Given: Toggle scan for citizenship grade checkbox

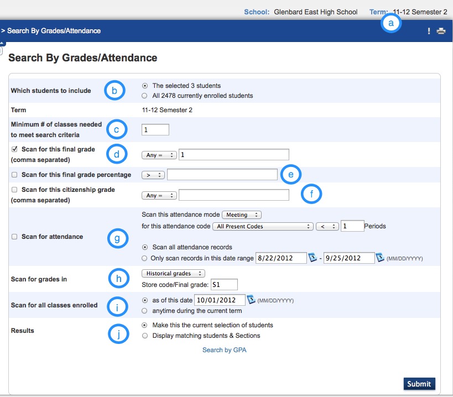Looking at the screenshot, I should pyautogui.click(x=14, y=190).
